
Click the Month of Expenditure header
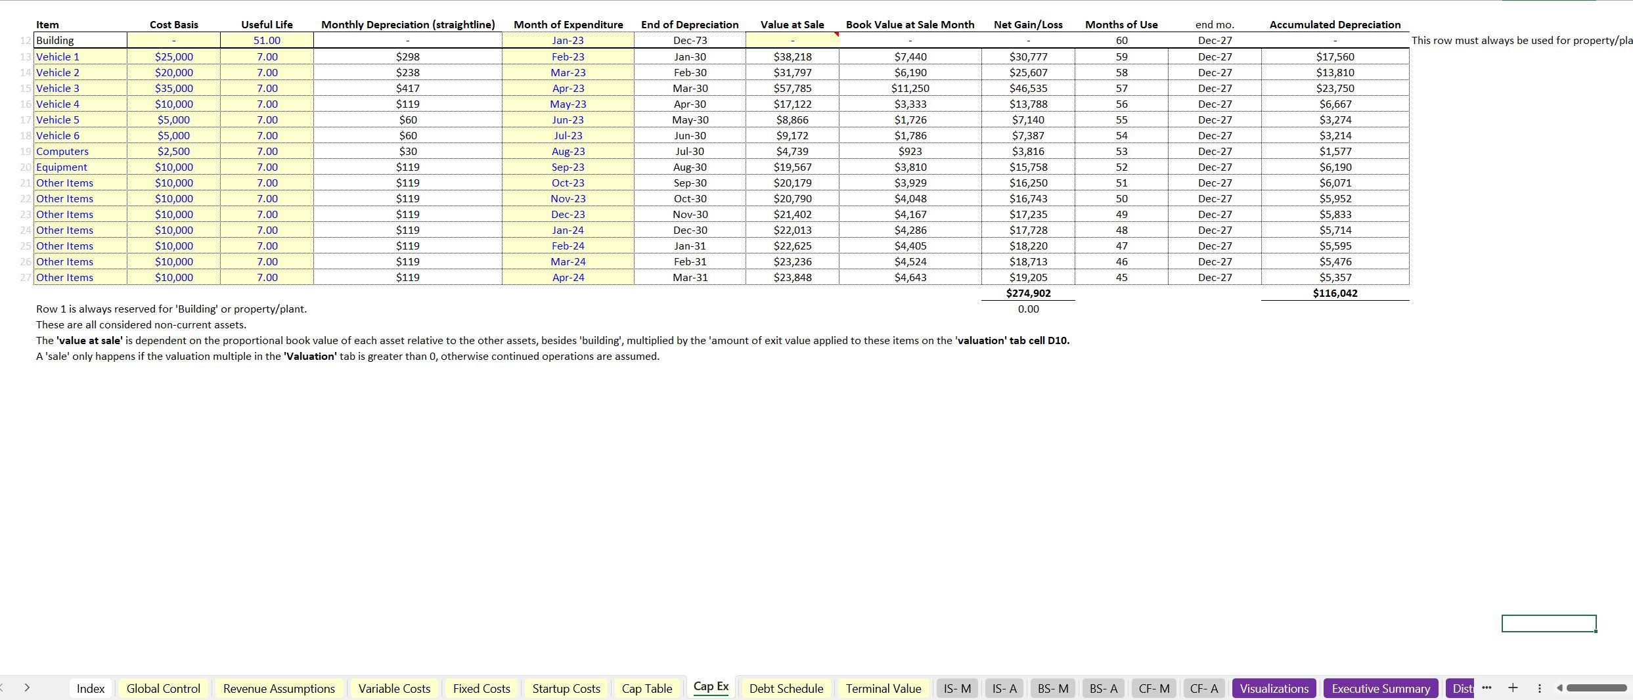[568, 24]
